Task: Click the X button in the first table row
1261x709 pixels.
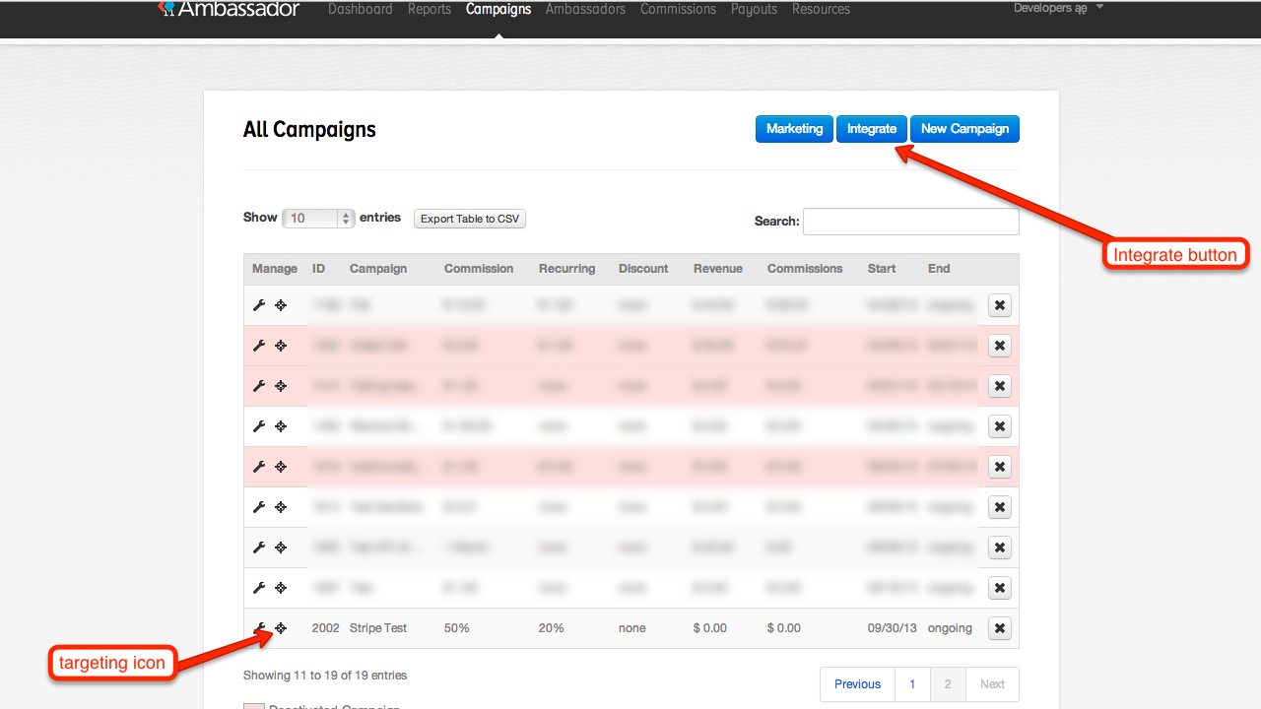Action: pos(999,305)
